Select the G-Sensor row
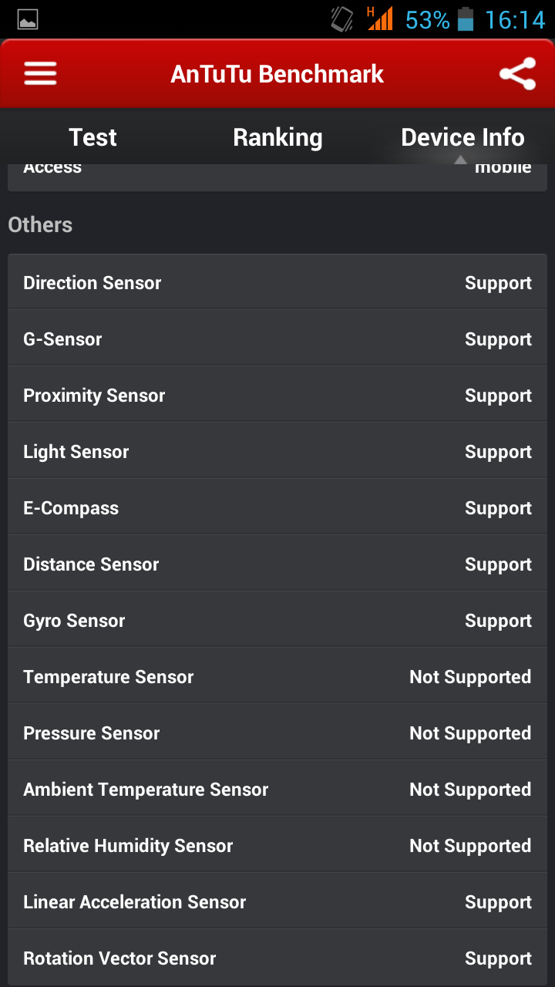Viewport: 555px width, 987px height. point(277,339)
